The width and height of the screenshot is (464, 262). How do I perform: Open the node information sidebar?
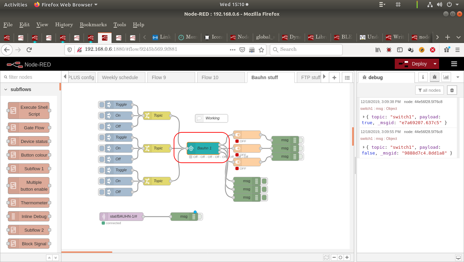pos(423,77)
